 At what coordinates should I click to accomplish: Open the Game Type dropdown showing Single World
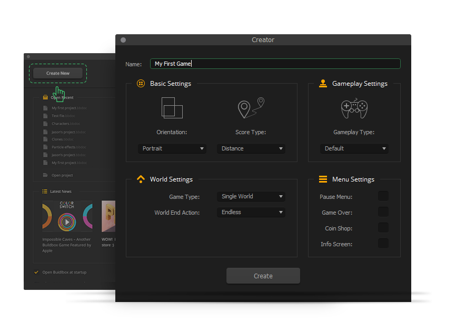point(251,196)
